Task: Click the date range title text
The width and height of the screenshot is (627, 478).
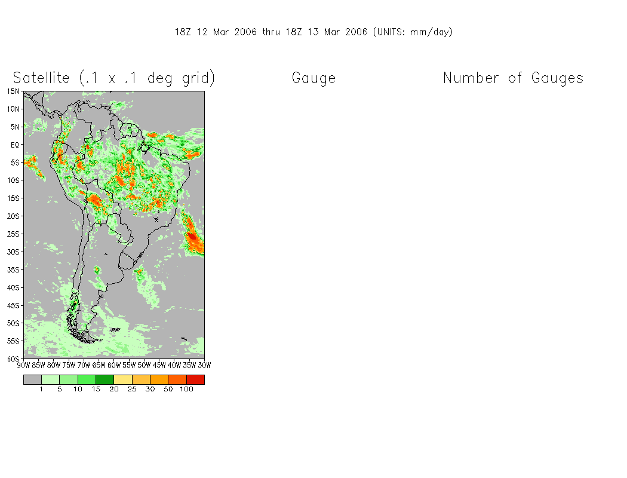Action: click(x=314, y=32)
